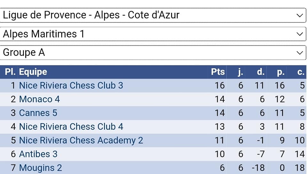Select the Cannes 5 team link

tap(38, 113)
